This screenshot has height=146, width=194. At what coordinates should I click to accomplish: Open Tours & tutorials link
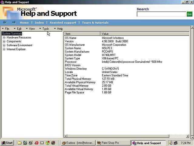tap(95, 23)
